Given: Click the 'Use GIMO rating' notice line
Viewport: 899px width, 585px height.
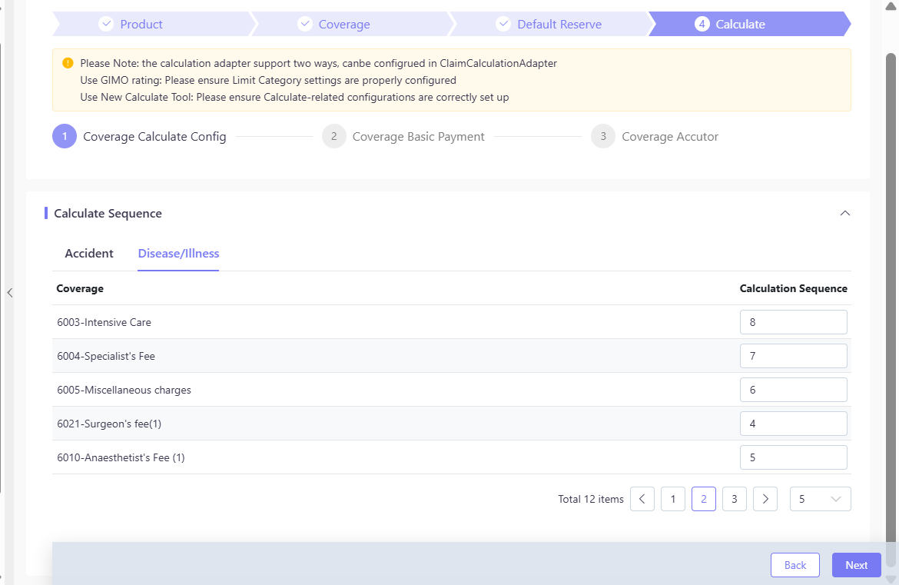Looking at the screenshot, I should (x=268, y=80).
